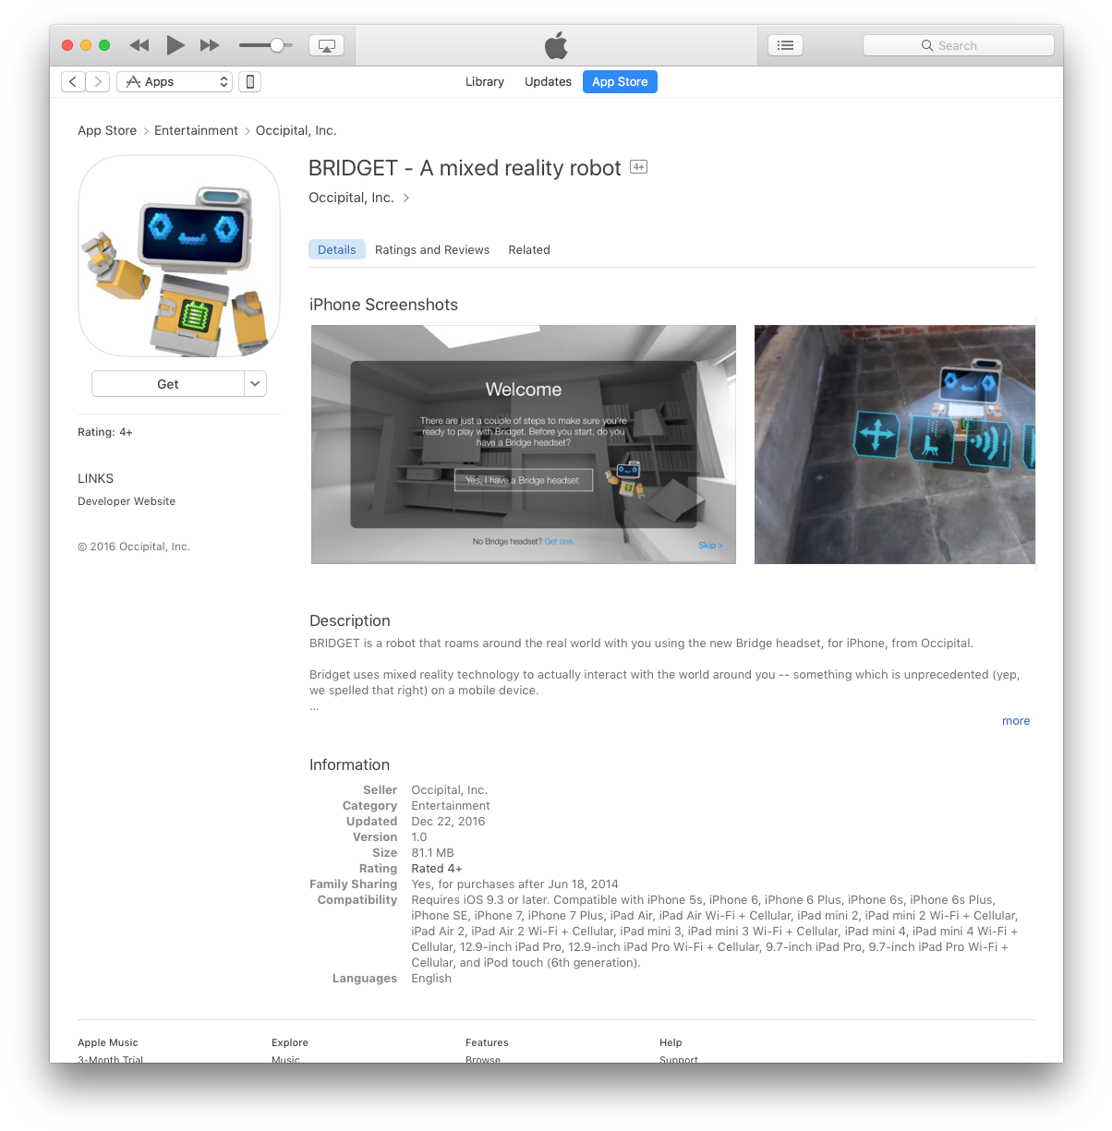
Task: Select the Details tab
Action: coord(336,250)
